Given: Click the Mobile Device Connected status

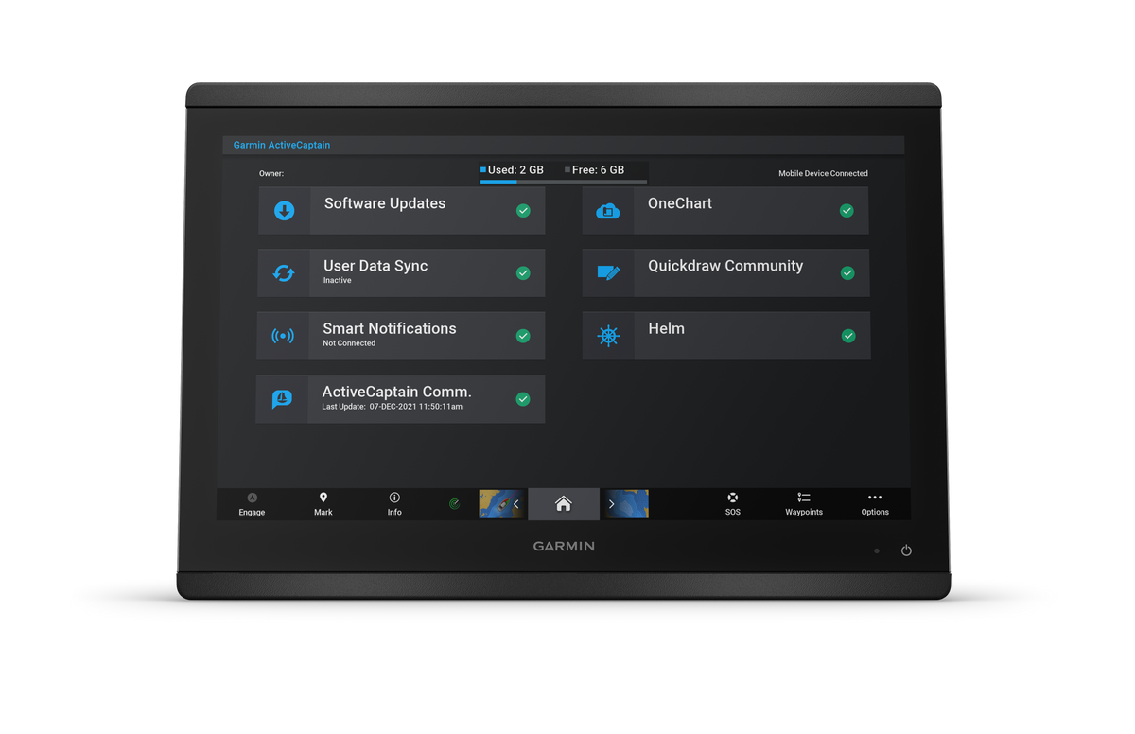Looking at the screenshot, I should [x=823, y=174].
